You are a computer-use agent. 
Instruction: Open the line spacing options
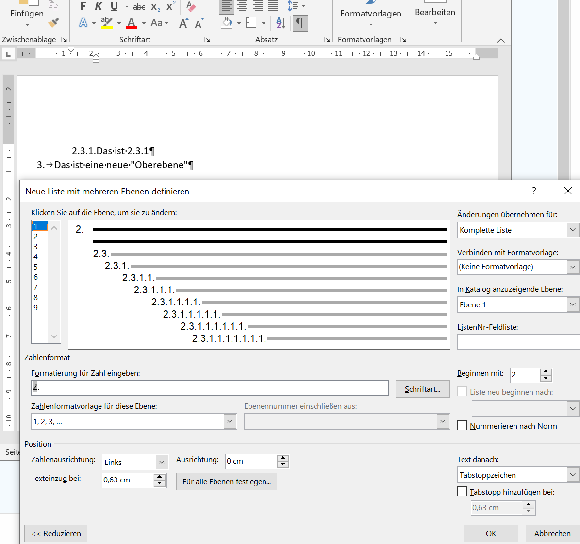[296, 6]
